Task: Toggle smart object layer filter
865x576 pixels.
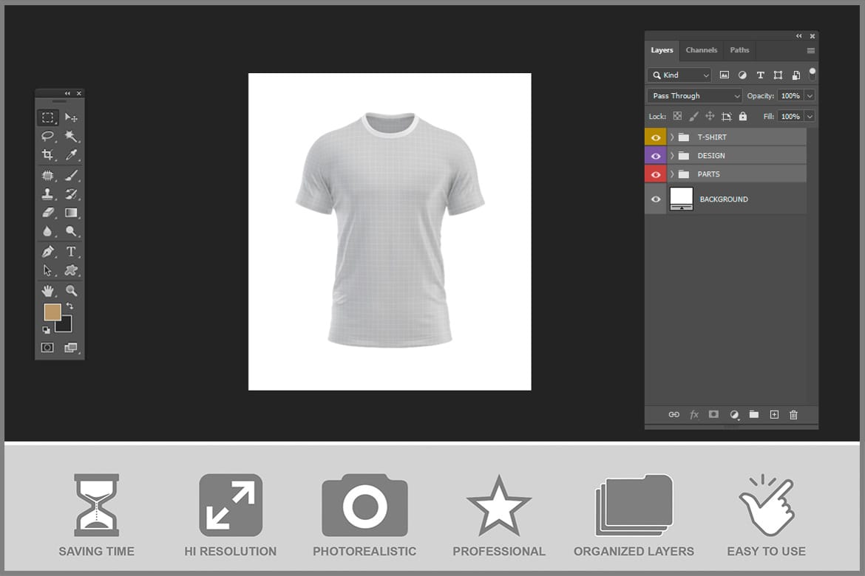Action: pos(796,75)
